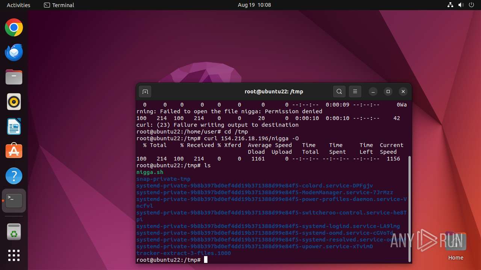This screenshot has width=481, height=270.
Task: Click the upower.service-xTvimD entry
Action: 255,246
